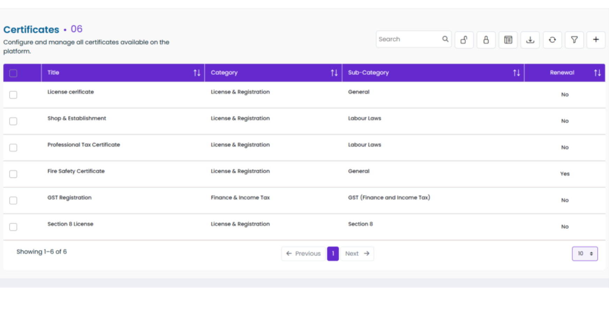Viewport: 609px width, 313px height.
Task: Select page 1 in pagination
Action: tap(333, 254)
